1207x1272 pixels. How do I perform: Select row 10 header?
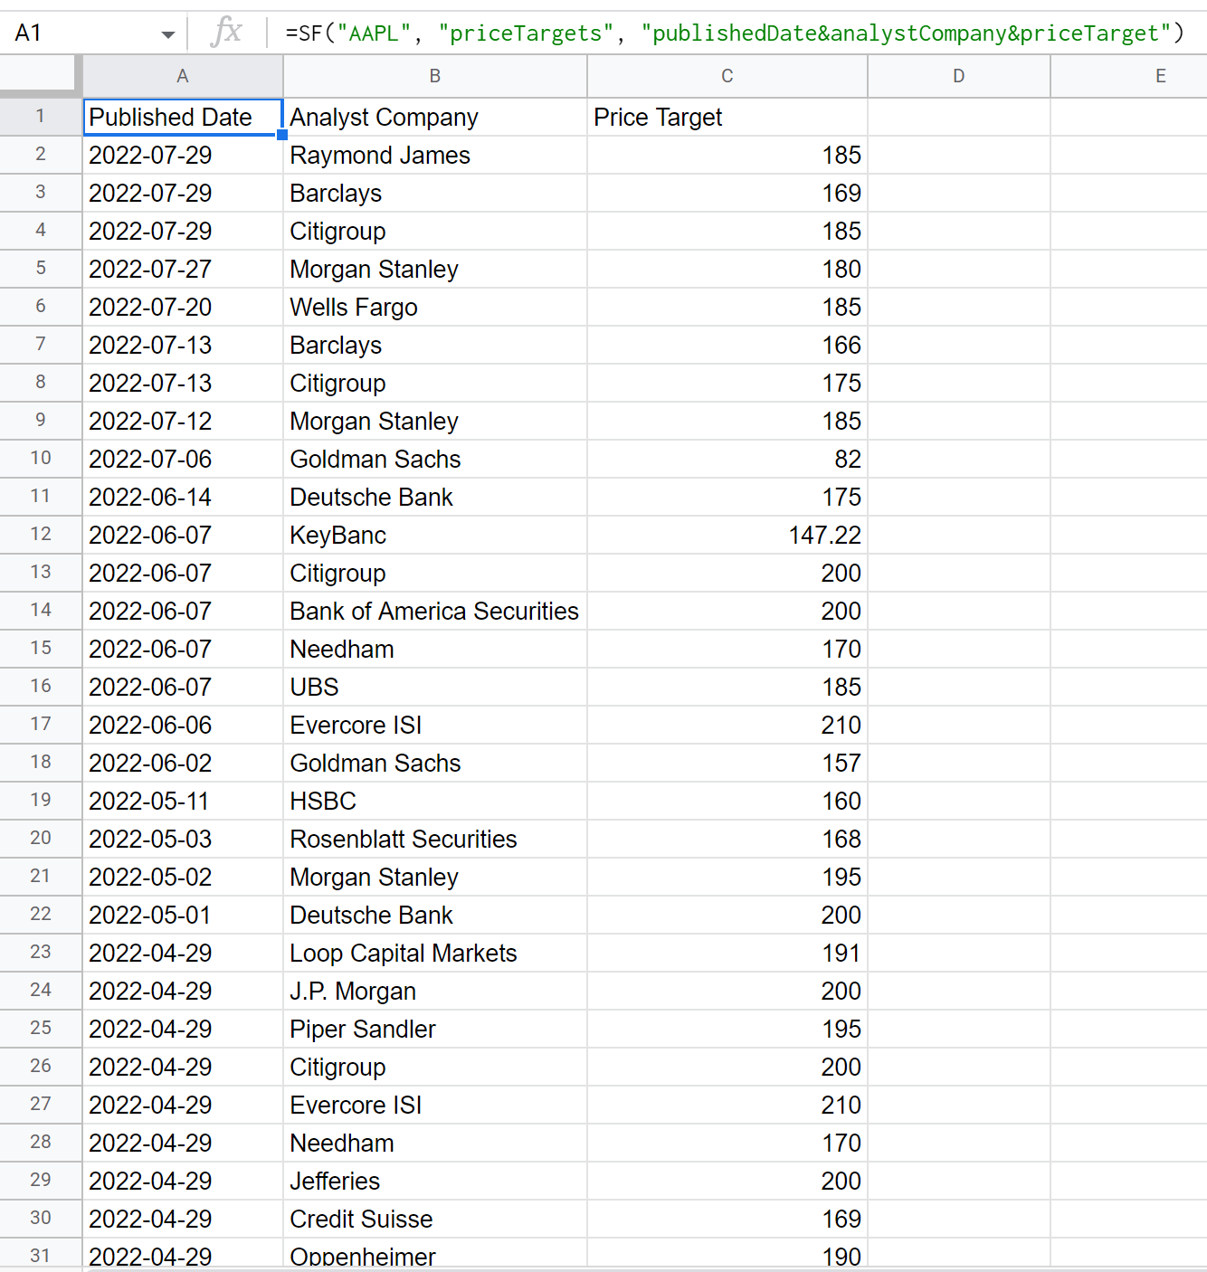pos(41,459)
